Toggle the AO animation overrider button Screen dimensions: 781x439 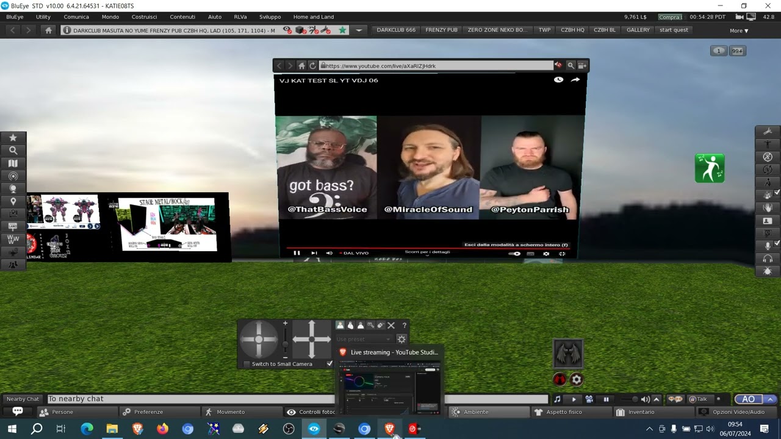(x=749, y=399)
